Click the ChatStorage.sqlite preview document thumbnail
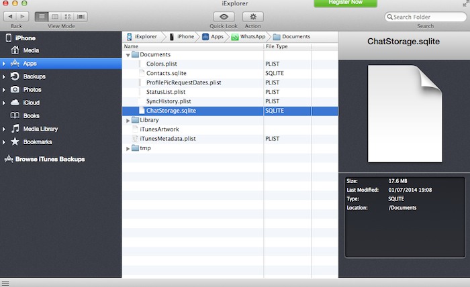Image resolution: width=470 pixels, height=287 pixels. click(405, 114)
